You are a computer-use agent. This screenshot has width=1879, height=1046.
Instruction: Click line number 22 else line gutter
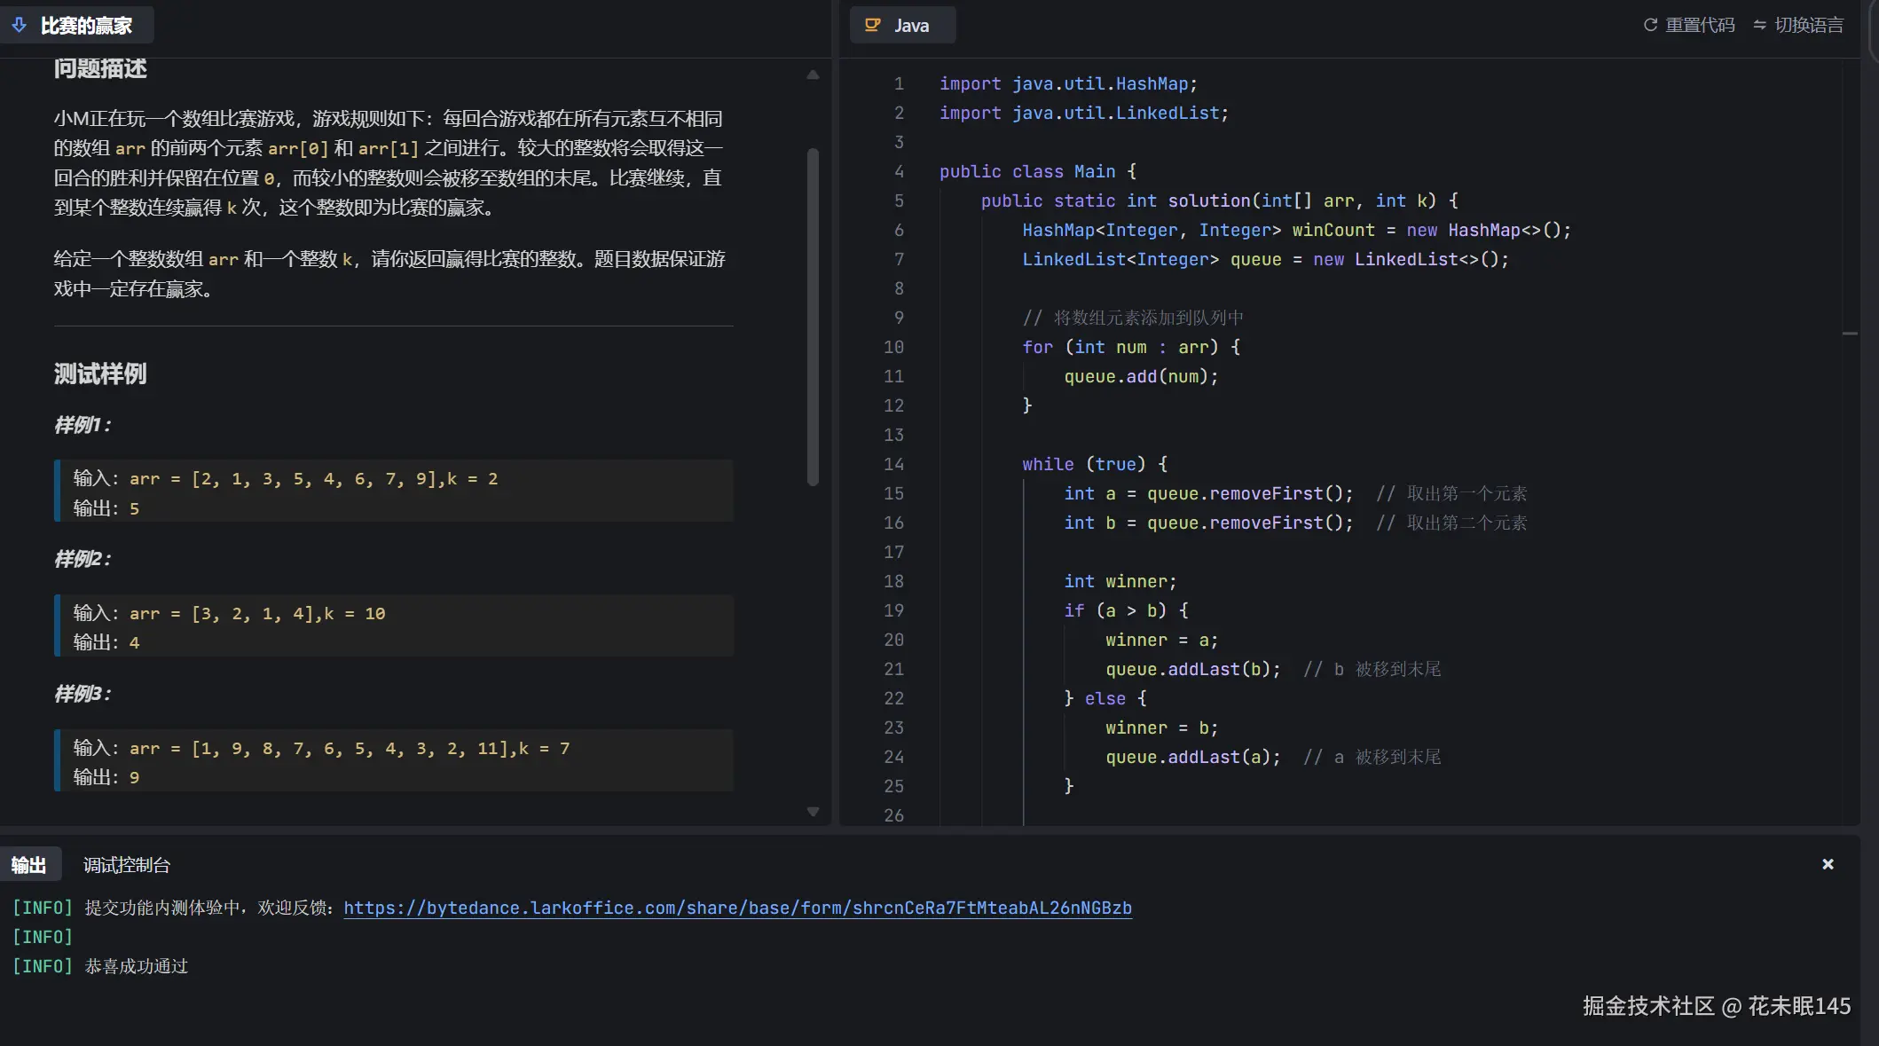tap(893, 698)
